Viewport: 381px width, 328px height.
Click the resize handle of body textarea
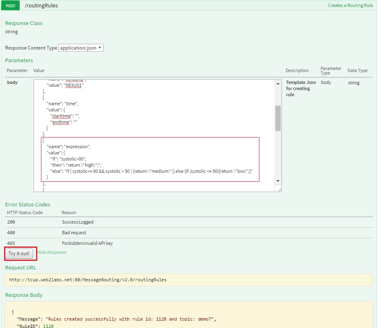[x=279, y=189]
